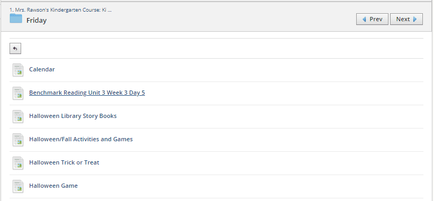Click the page icon beside Halloween Trick or Treat
Screen dimensions: 434x201
[x=18, y=163]
